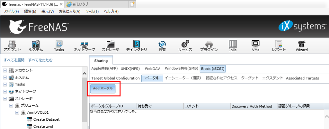The image size is (329, 129).
Task: Open the アカウント toolbar icon
Action: 12,46
